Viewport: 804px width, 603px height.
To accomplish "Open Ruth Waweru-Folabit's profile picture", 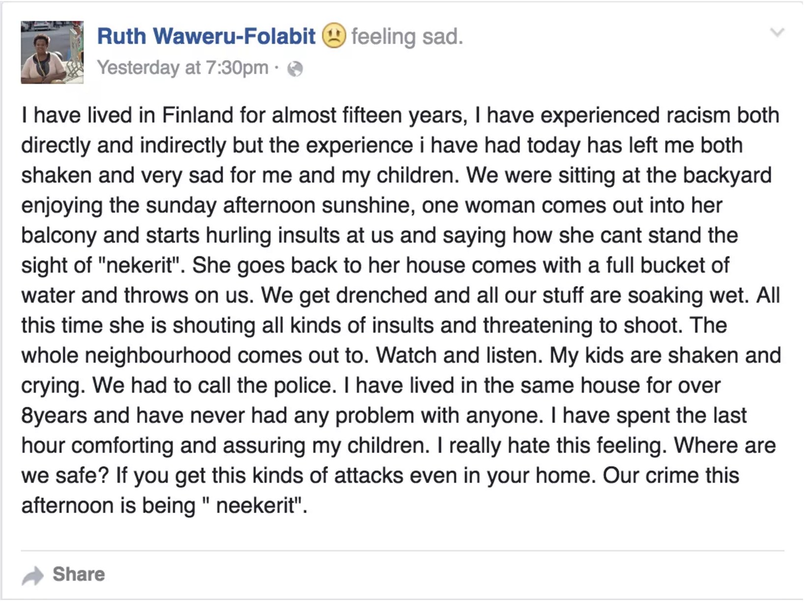I will (x=52, y=52).
